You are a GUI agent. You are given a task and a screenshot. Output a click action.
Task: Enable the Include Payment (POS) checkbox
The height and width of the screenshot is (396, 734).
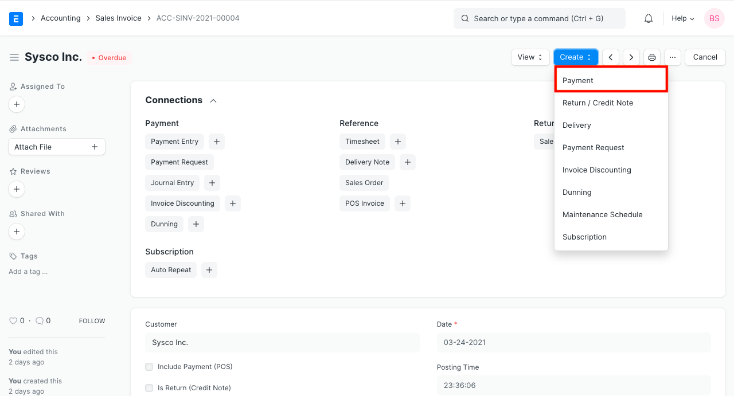[149, 367]
